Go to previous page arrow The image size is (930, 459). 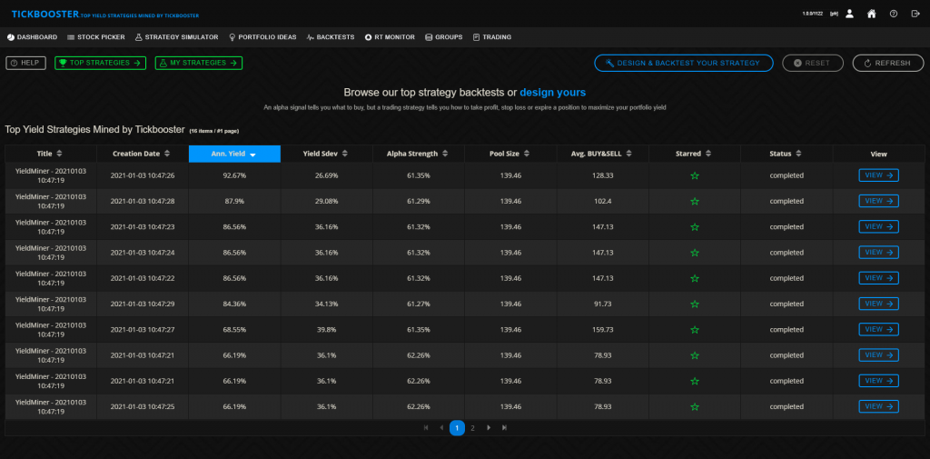[x=440, y=427]
